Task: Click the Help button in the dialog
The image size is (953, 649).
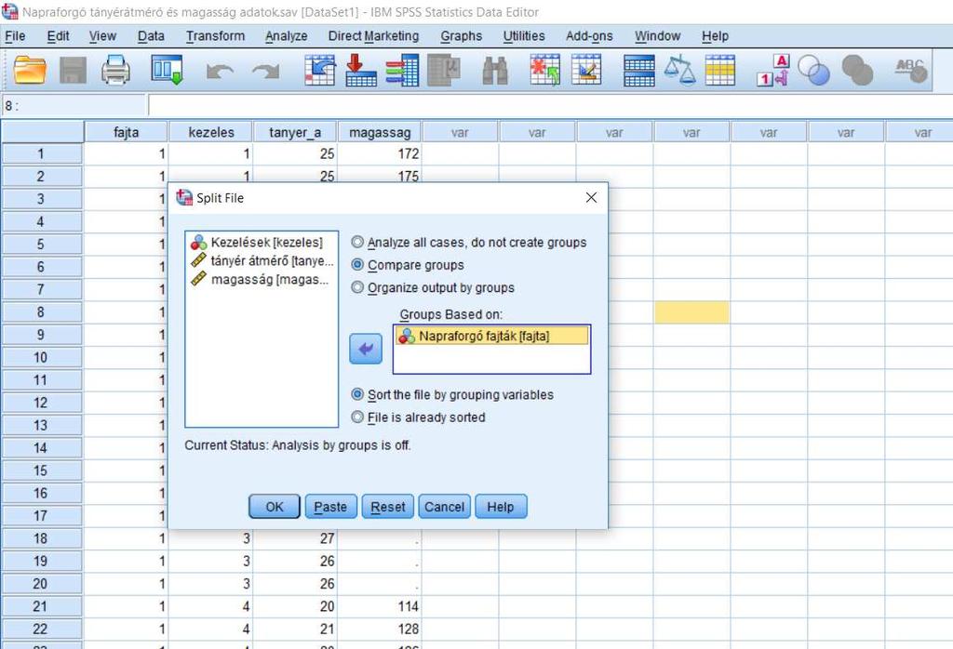Action: pyautogui.click(x=501, y=507)
